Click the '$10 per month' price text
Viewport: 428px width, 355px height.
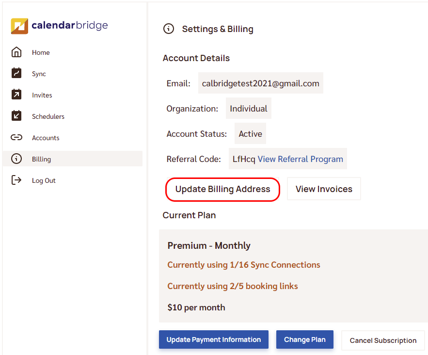click(x=196, y=307)
